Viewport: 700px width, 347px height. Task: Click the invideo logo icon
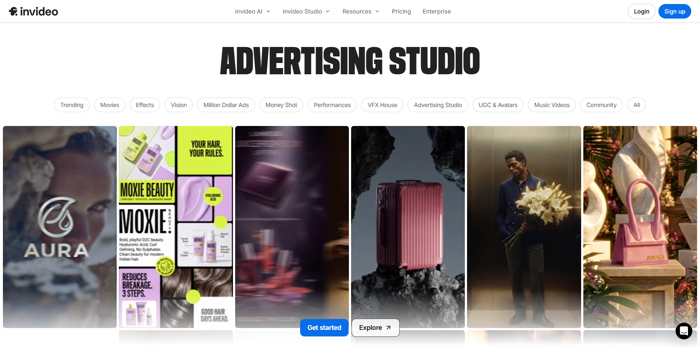coord(13,11)
